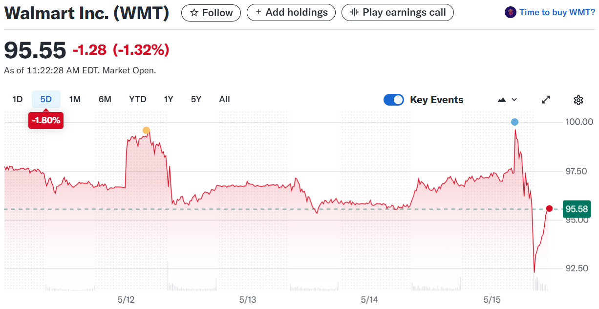This screenshot has height=309, width=599.
Task: Play earnings call audio
Action: click(x=397, y=12)
